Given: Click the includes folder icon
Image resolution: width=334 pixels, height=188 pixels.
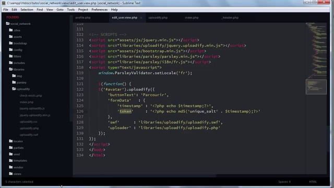Looking at the screenshot, I should [x=11, y=63].
